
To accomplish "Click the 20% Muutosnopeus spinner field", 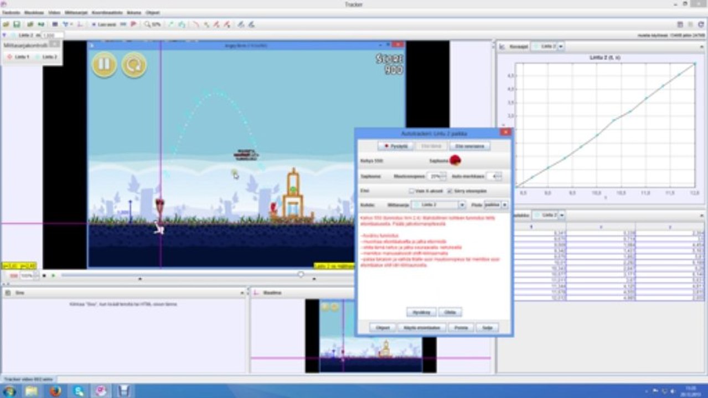I will pyautogui.click(x=437, y=176).
